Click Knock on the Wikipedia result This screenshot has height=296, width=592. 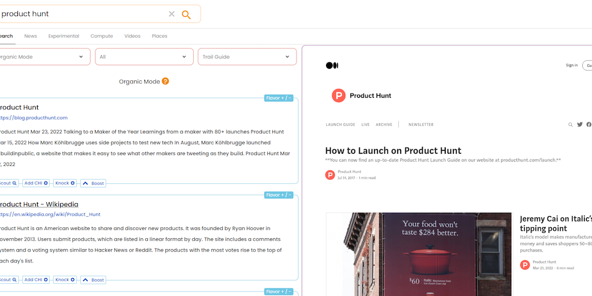[65, 280]
